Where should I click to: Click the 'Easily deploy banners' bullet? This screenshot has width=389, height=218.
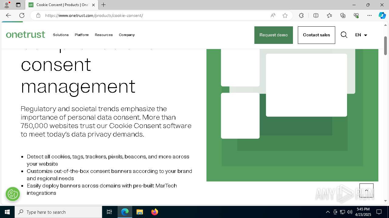coord(102,189)
